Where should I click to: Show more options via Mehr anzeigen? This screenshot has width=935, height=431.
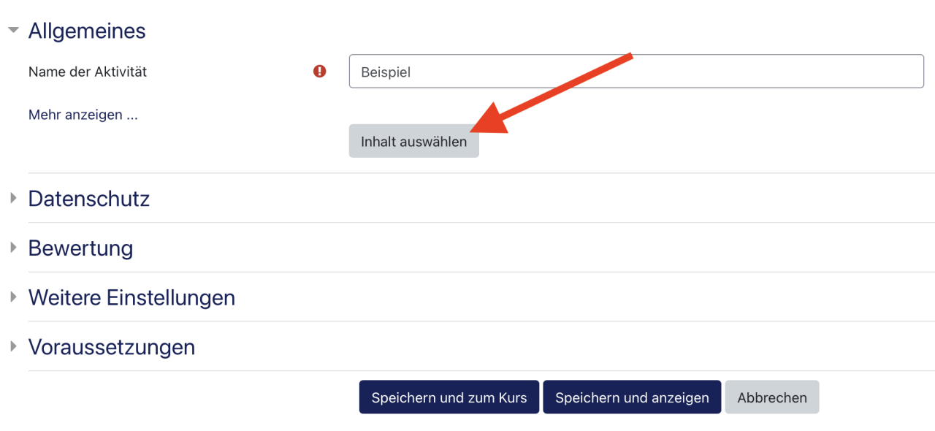(x=83, y=115)
